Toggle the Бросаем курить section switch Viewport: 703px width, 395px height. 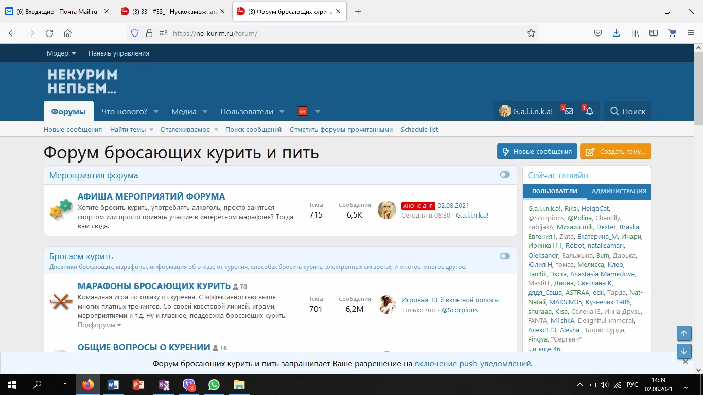pyautogui.click(x=505, y=256)
